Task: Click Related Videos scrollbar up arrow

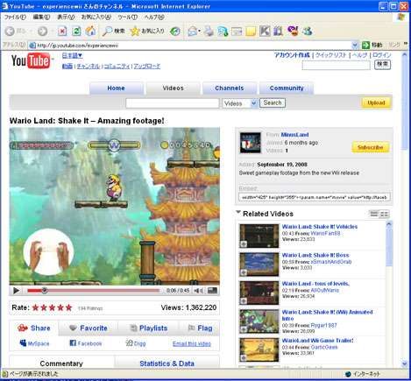Action: coord(389,224)
